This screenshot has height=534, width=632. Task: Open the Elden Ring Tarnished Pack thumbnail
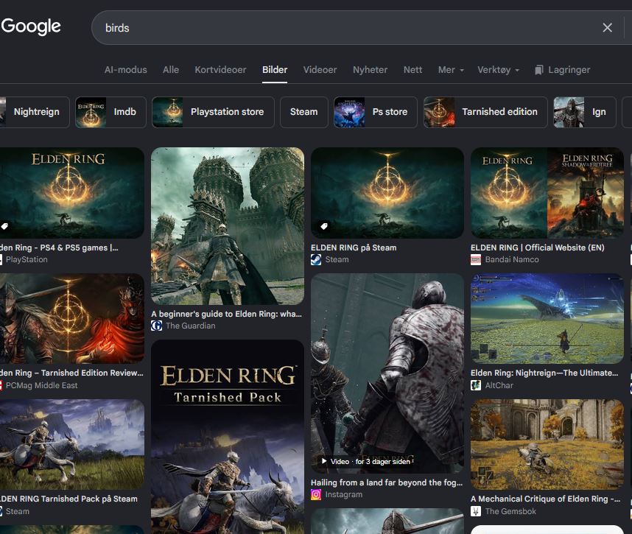(228, 437)
